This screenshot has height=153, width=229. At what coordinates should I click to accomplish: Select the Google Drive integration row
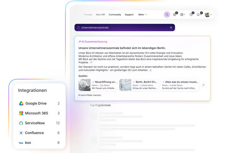pos(39,104)
